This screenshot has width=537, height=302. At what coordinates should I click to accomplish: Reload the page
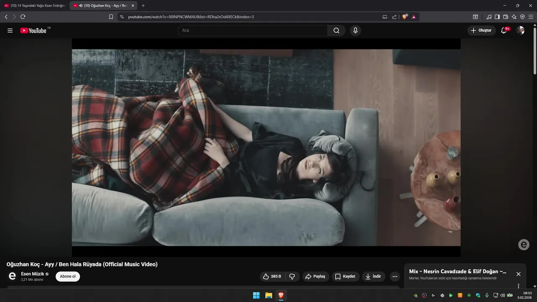[x=23, y=17]
